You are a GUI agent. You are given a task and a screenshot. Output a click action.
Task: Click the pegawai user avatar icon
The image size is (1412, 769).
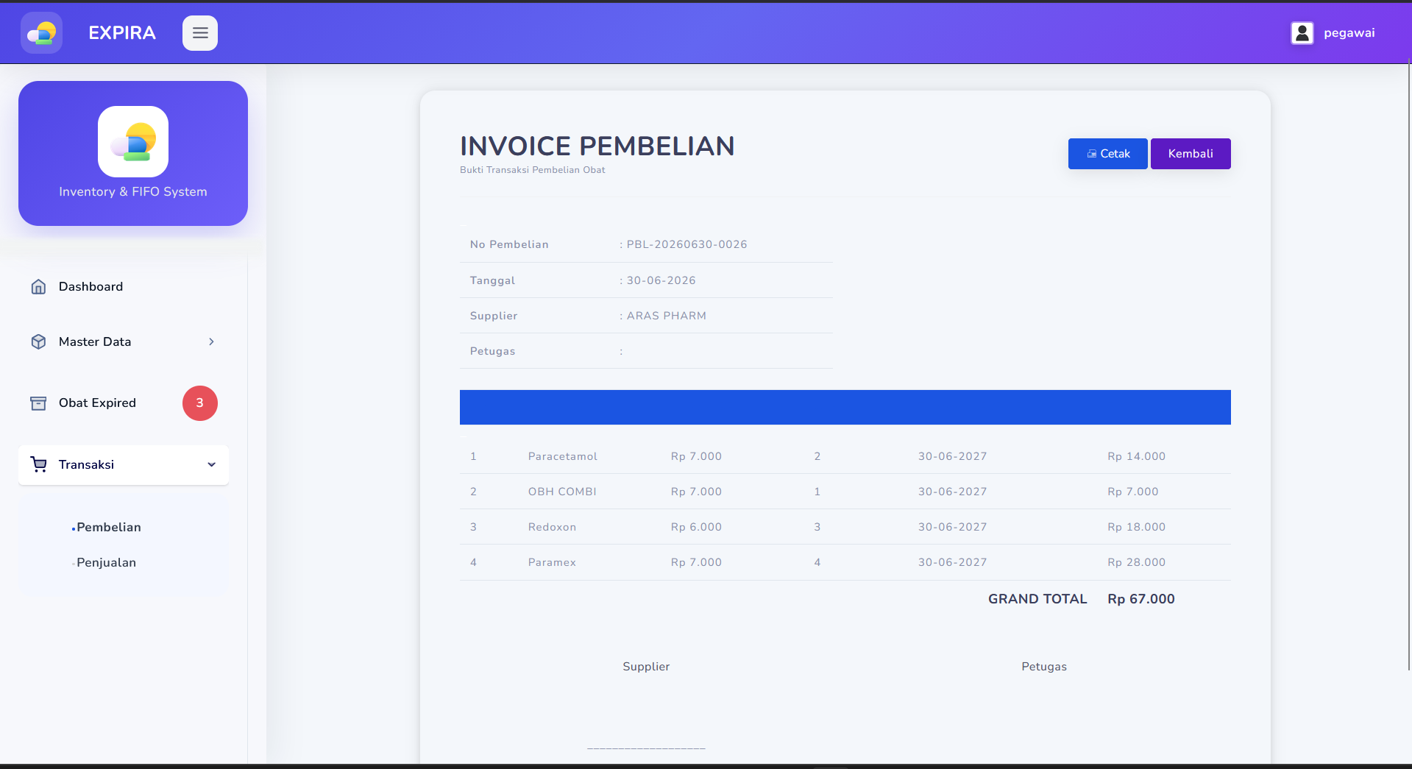pos(1302,33)
